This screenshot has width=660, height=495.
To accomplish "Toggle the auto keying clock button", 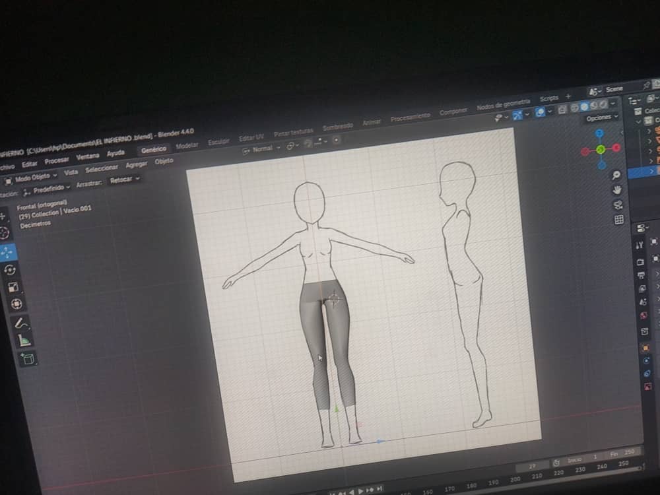I will [556, 463].
